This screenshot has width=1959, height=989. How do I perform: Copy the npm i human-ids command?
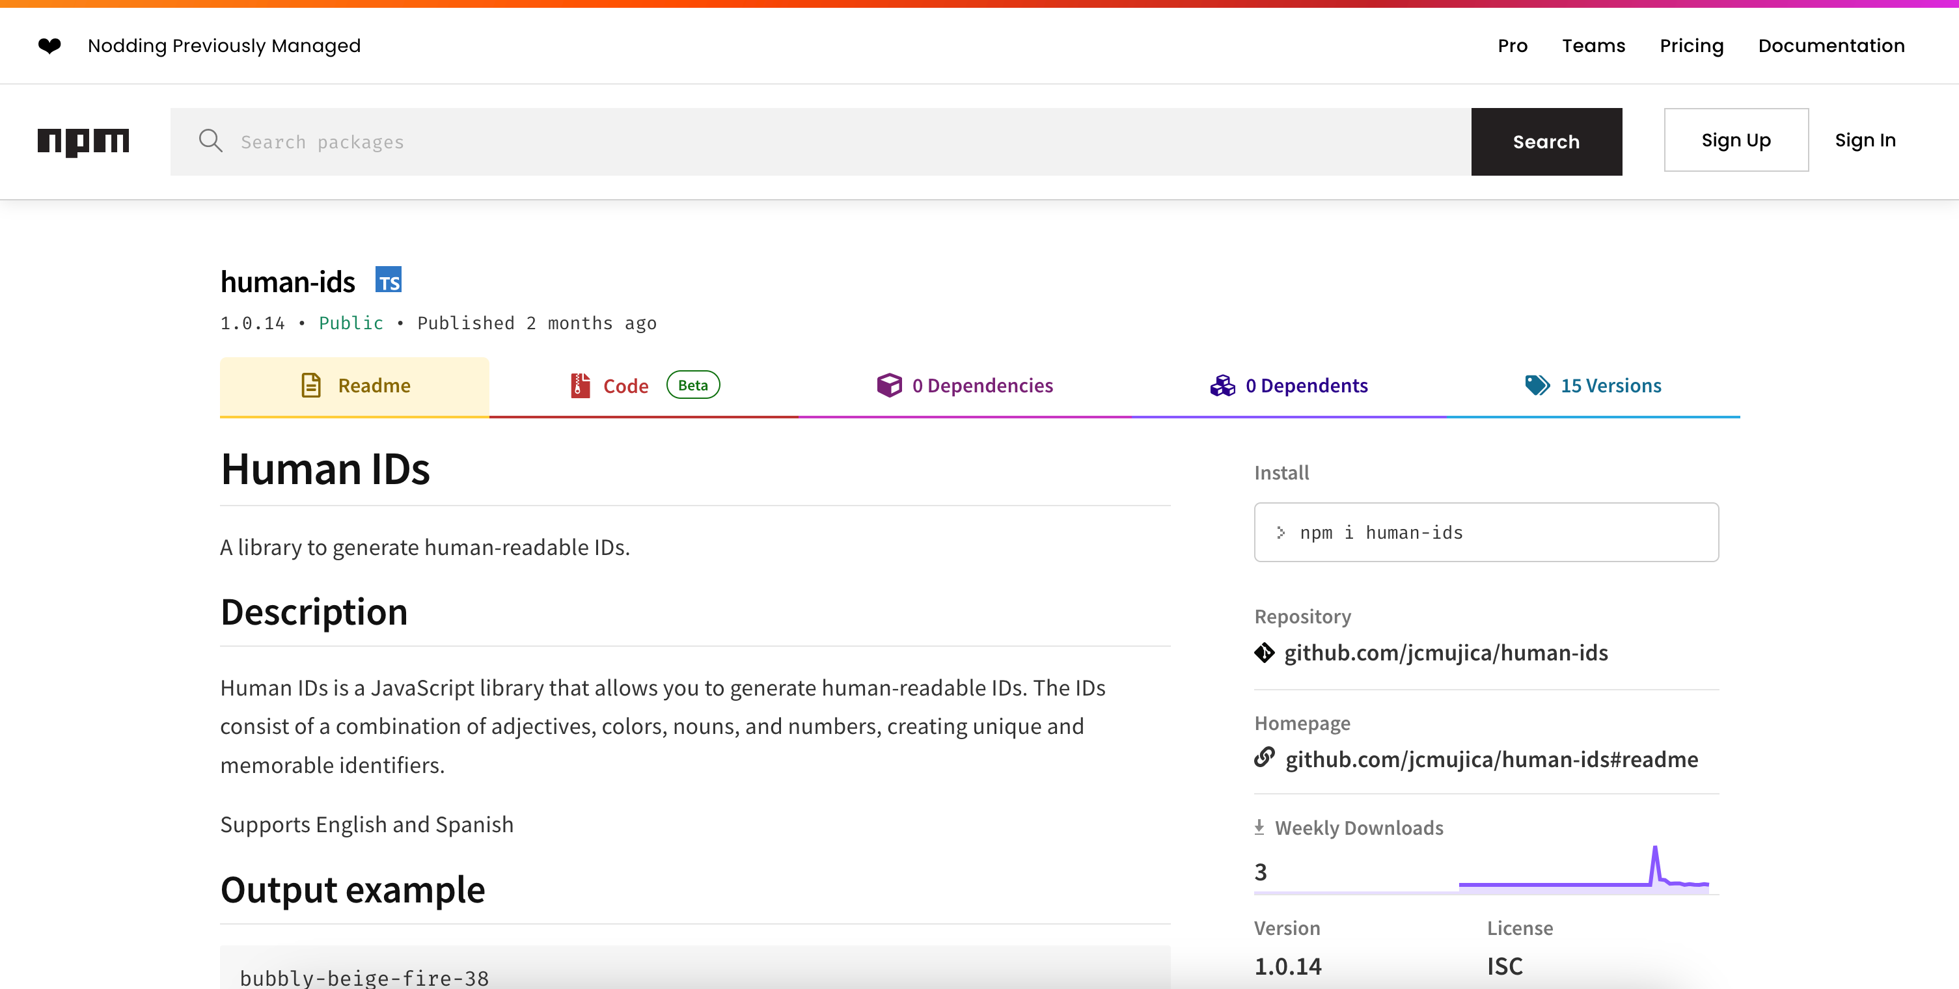[1486, 532]
